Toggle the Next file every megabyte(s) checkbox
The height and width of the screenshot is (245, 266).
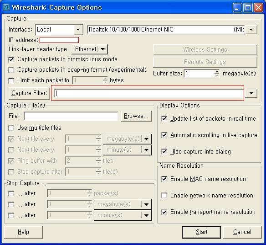point(11,139)
